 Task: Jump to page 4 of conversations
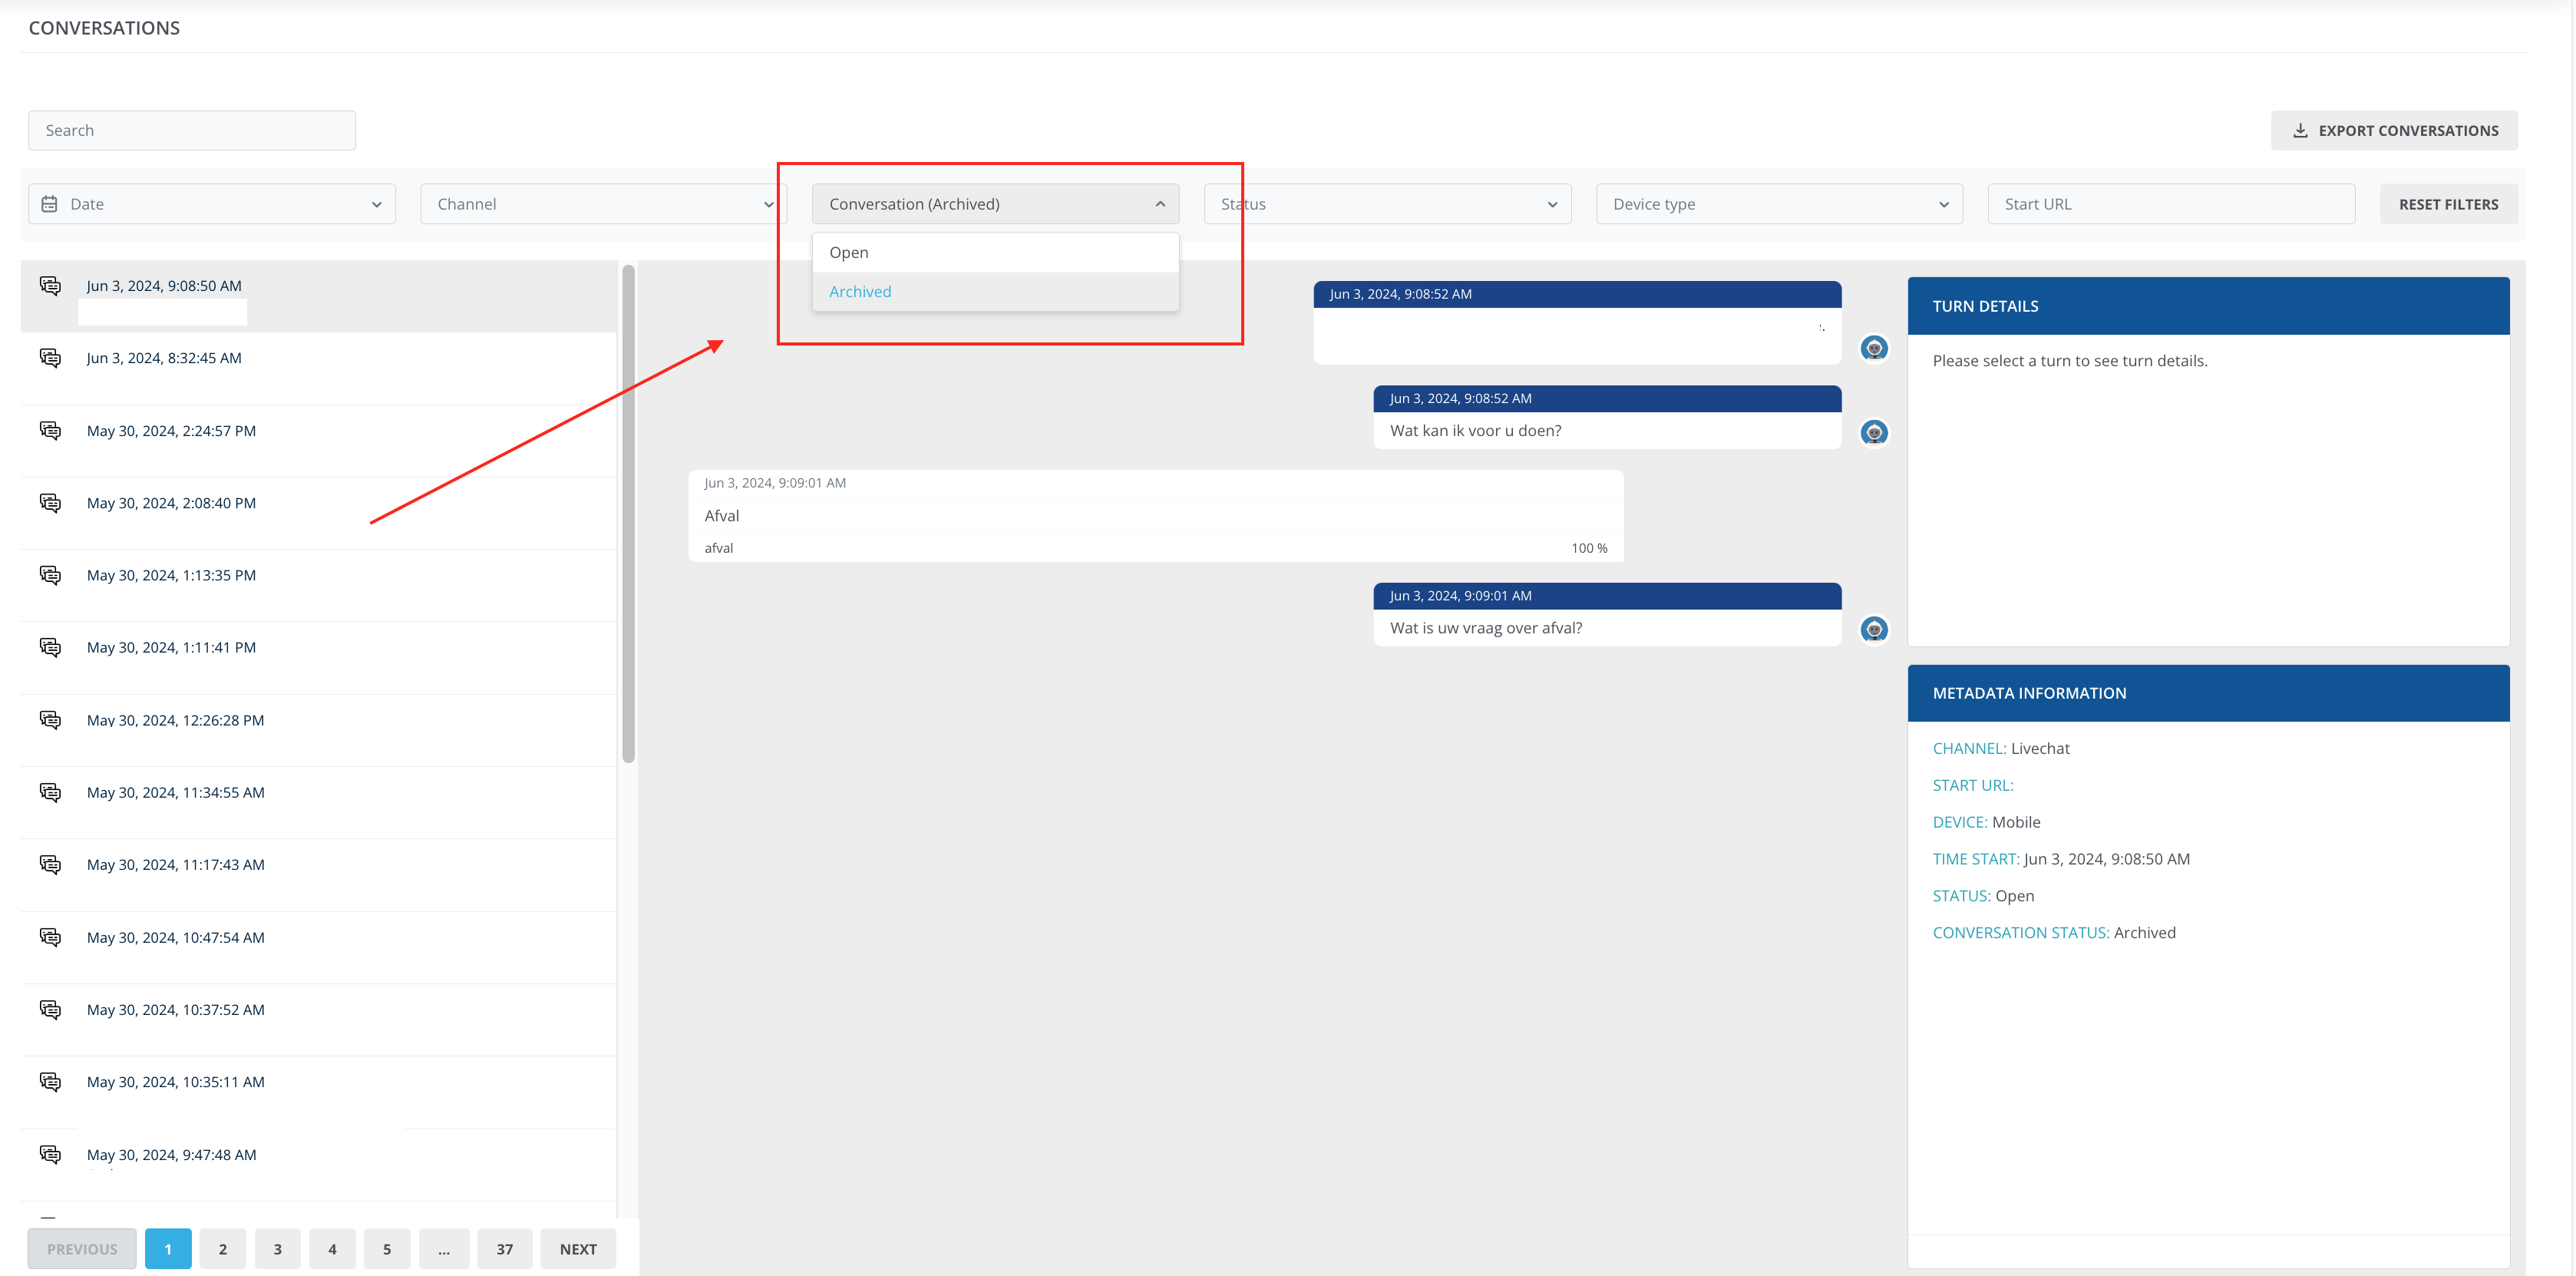(333, 1249)
